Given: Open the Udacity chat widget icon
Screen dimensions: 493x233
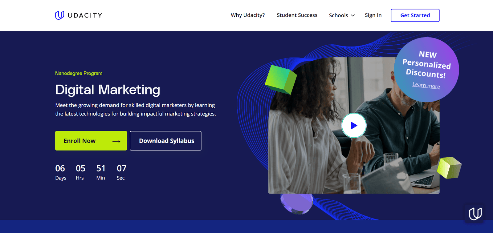Looking at the screenshot, I should (475, 213).
